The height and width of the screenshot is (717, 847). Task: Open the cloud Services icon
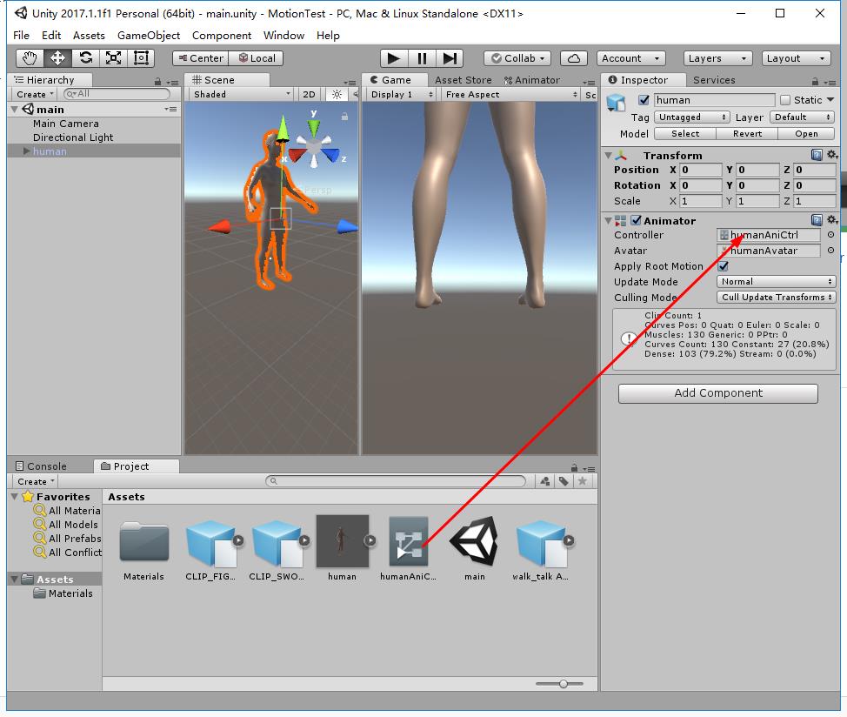click(574, 57)
